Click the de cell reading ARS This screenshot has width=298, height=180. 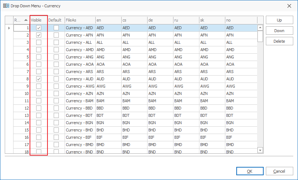click(160, 72)
